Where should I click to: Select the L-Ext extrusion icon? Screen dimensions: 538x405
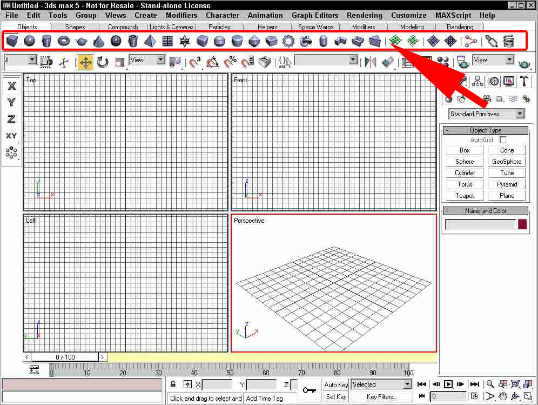340,41
